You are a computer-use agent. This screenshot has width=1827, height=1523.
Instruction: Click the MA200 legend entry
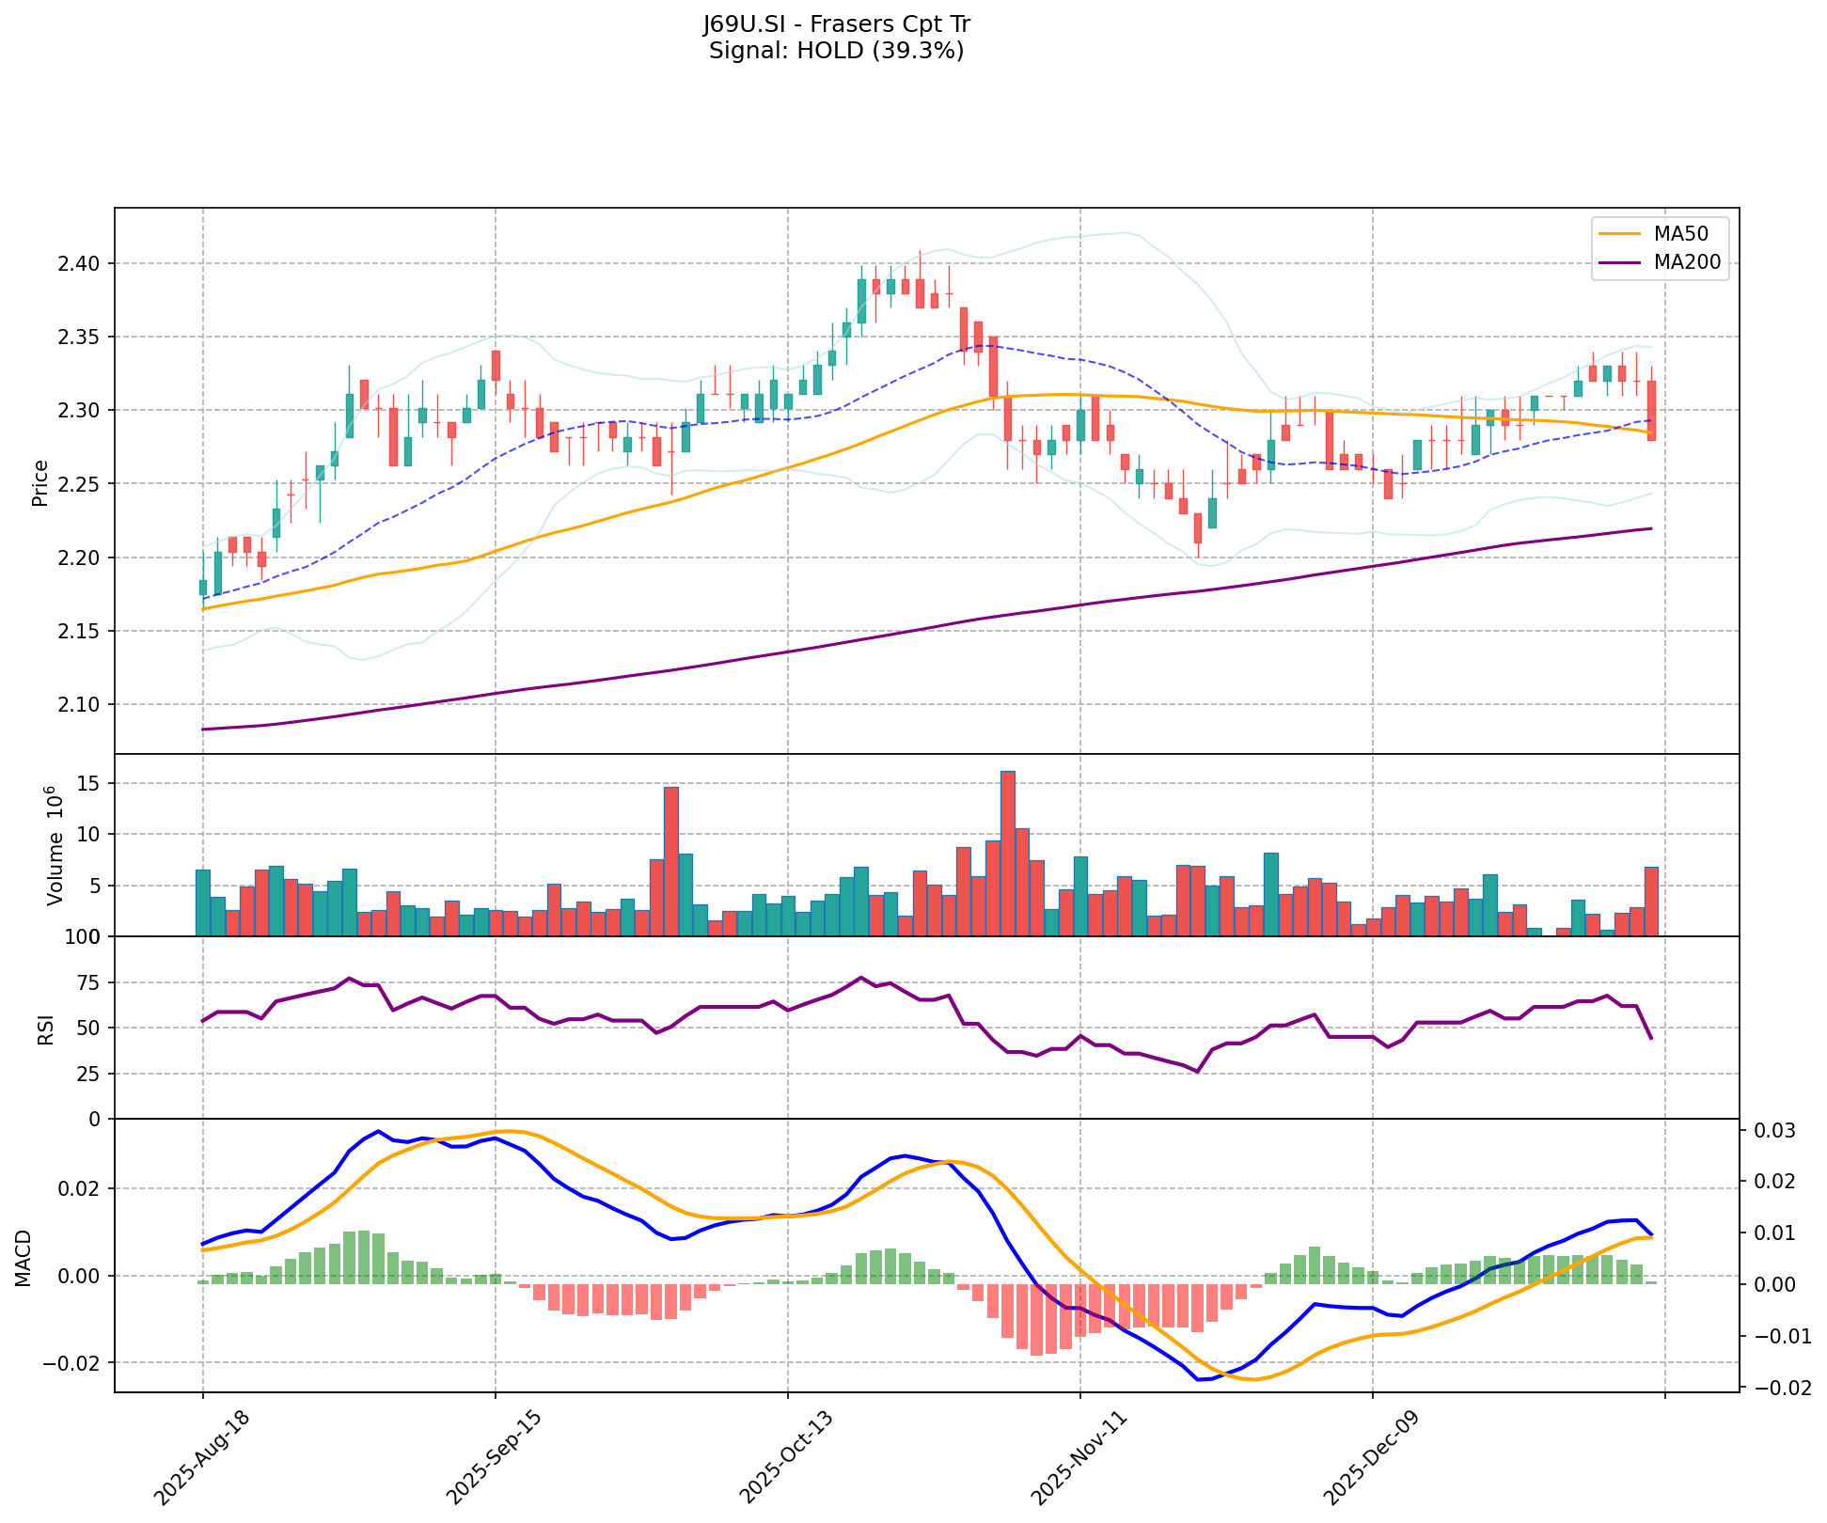tap(1687, 263)
